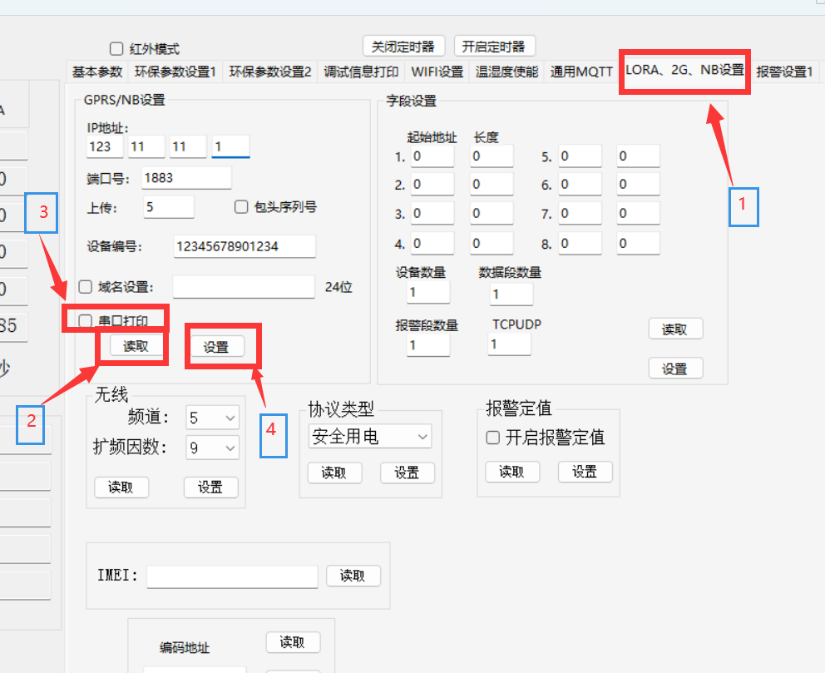Enable the 红外模式 checkbox
Viewport: 825px width, 673px height.
[116, 49]
